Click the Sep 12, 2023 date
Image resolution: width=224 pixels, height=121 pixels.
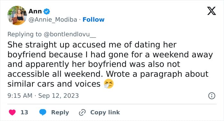pyautogui.click(x=59, y=96)
